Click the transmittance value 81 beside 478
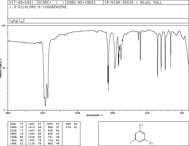Image resolution: width=189 pixels, height=146 pixels. [x=76, y=127]
